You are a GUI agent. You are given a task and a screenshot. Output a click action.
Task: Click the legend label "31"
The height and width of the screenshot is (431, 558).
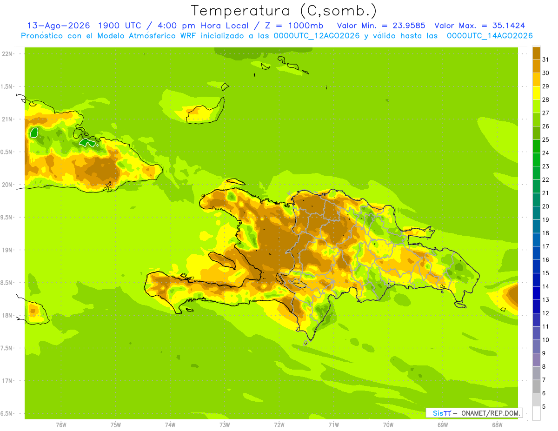545,60
